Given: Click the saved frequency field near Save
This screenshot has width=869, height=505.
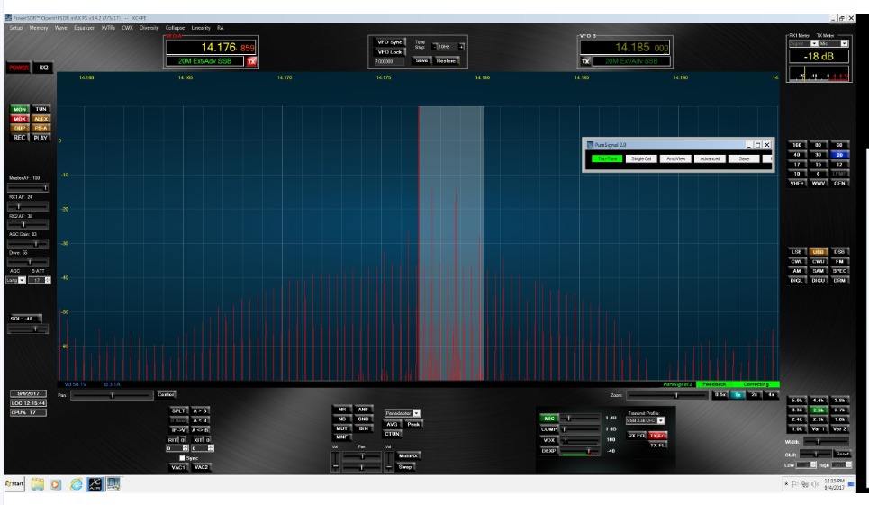Looking at the screenshot, I should 391,61.
